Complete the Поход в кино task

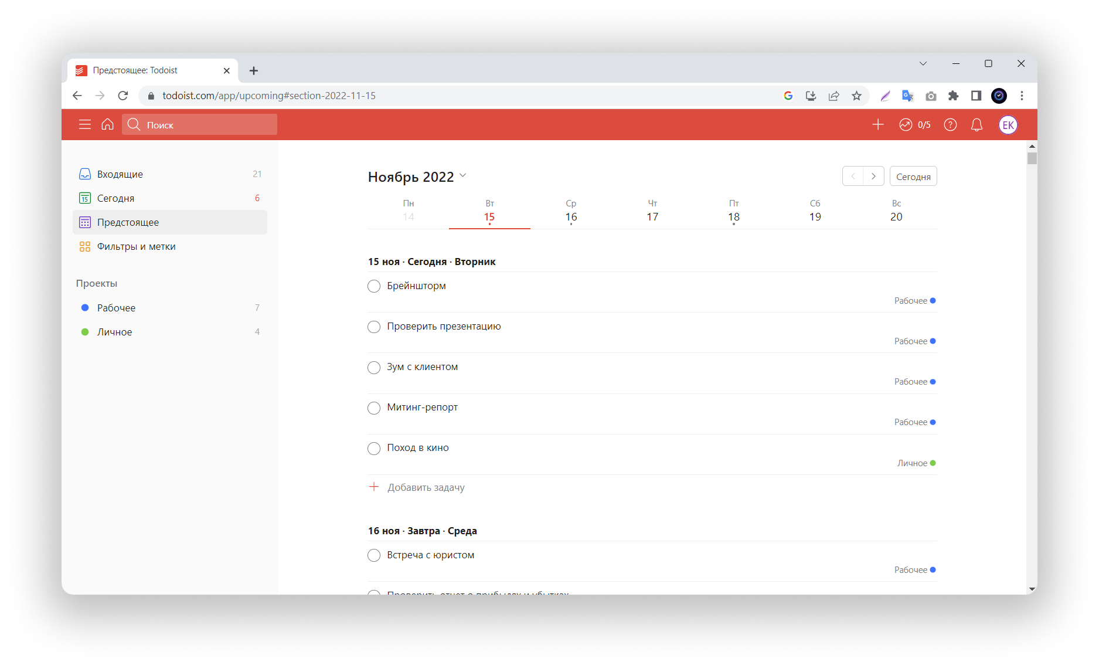click(x=374, y=448)
